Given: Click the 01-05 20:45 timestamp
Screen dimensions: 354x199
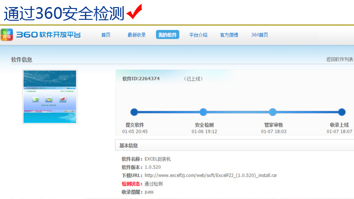Looking at the screenshot, I should coord(135,131).
